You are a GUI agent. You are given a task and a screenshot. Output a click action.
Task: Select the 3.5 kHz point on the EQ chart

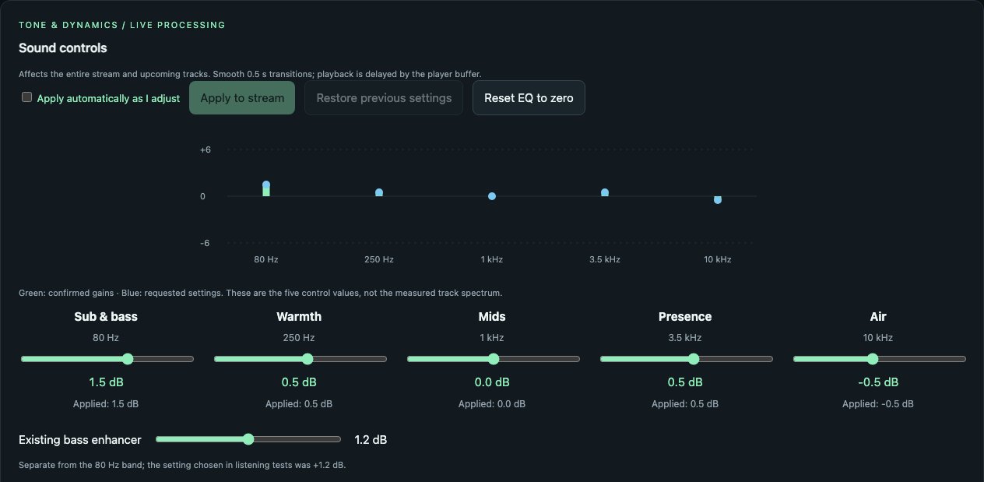[605, 192]
